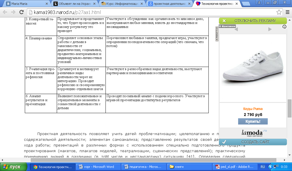The height and width of the screenshot is (171, 292).
Task: Click the vertical scrollbar thumb
Action: (x=289, y=109)
